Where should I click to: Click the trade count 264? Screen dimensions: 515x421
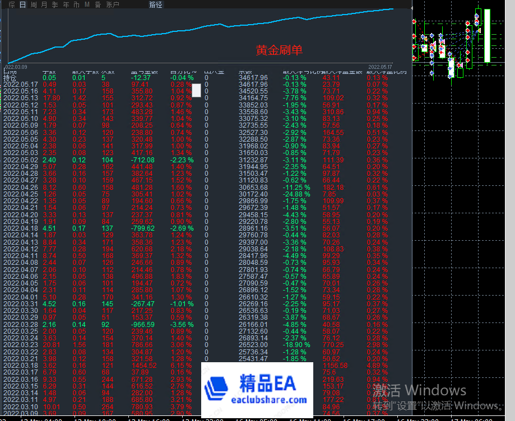pos(108,407)
